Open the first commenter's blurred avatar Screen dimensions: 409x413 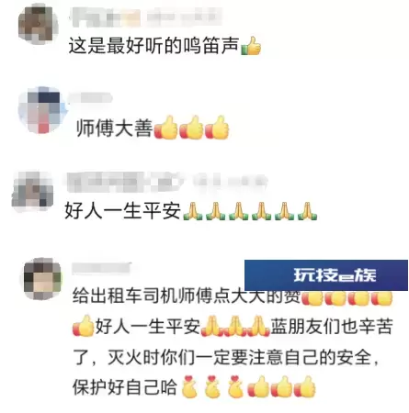39,24
